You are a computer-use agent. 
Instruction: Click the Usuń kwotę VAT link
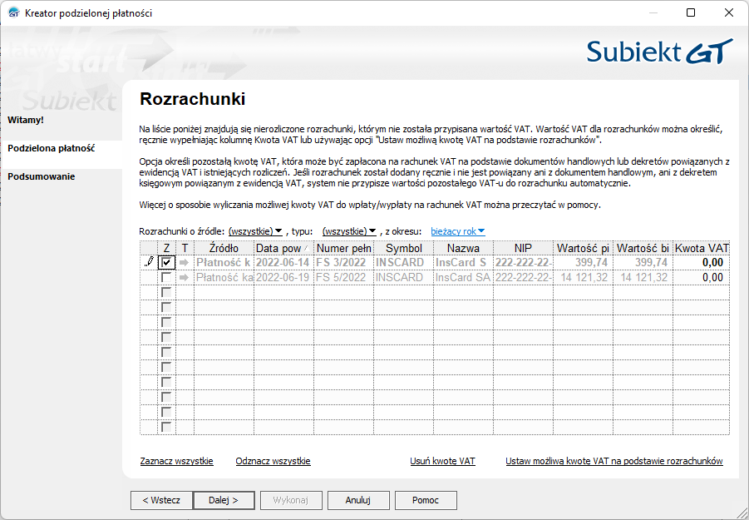(x=443, y=461)
